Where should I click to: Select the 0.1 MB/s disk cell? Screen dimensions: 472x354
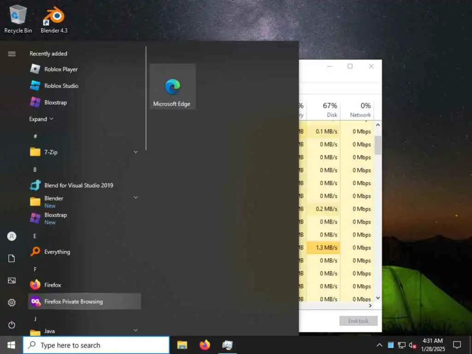point(324,131)
